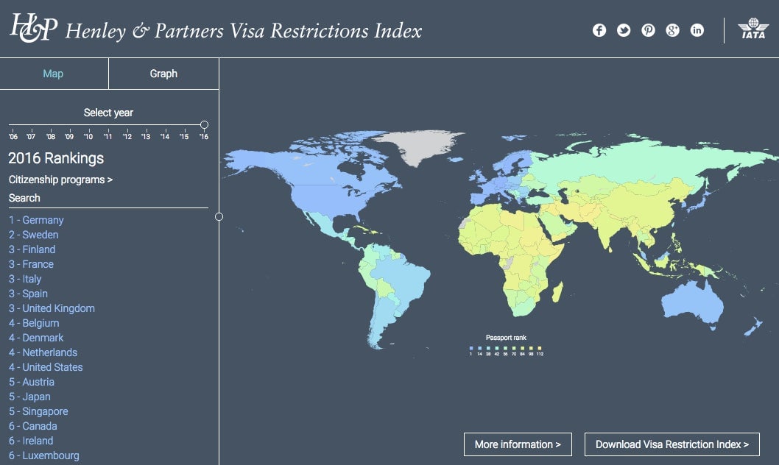Open the Citizenship programs link

click(60, 180)
